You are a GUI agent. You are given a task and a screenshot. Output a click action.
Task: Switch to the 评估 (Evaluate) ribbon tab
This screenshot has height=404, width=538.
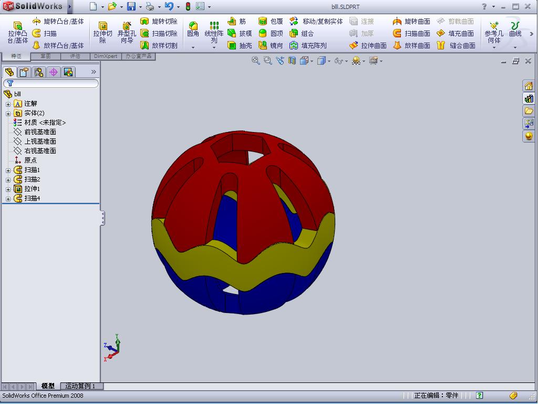75,56
